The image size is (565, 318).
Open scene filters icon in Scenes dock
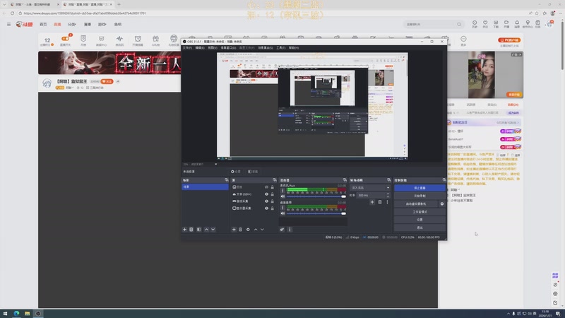pyautogui.click(x=199, y=229)
